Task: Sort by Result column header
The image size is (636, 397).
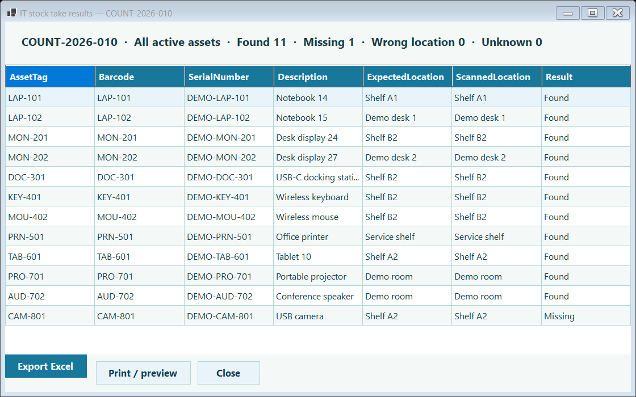Action: (586, 77)
